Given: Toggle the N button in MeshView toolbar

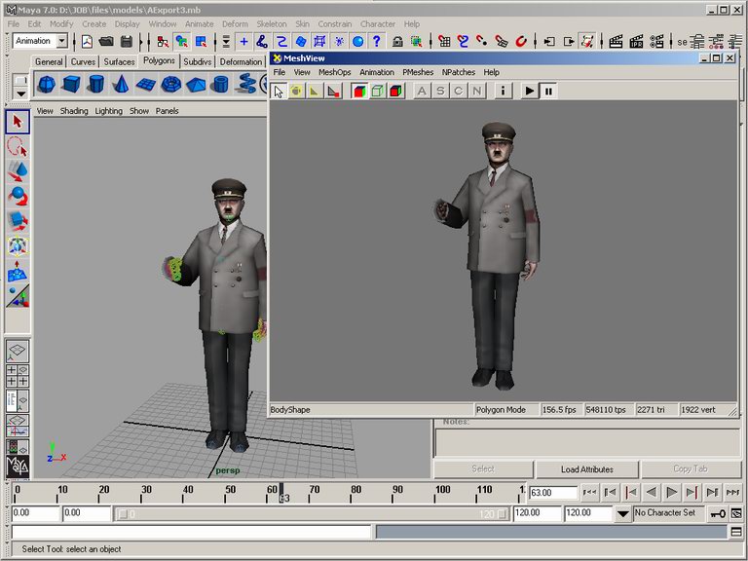Looking at the screenshot, I should click(477, 91).
